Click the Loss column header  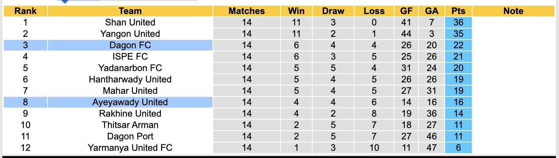374,11
